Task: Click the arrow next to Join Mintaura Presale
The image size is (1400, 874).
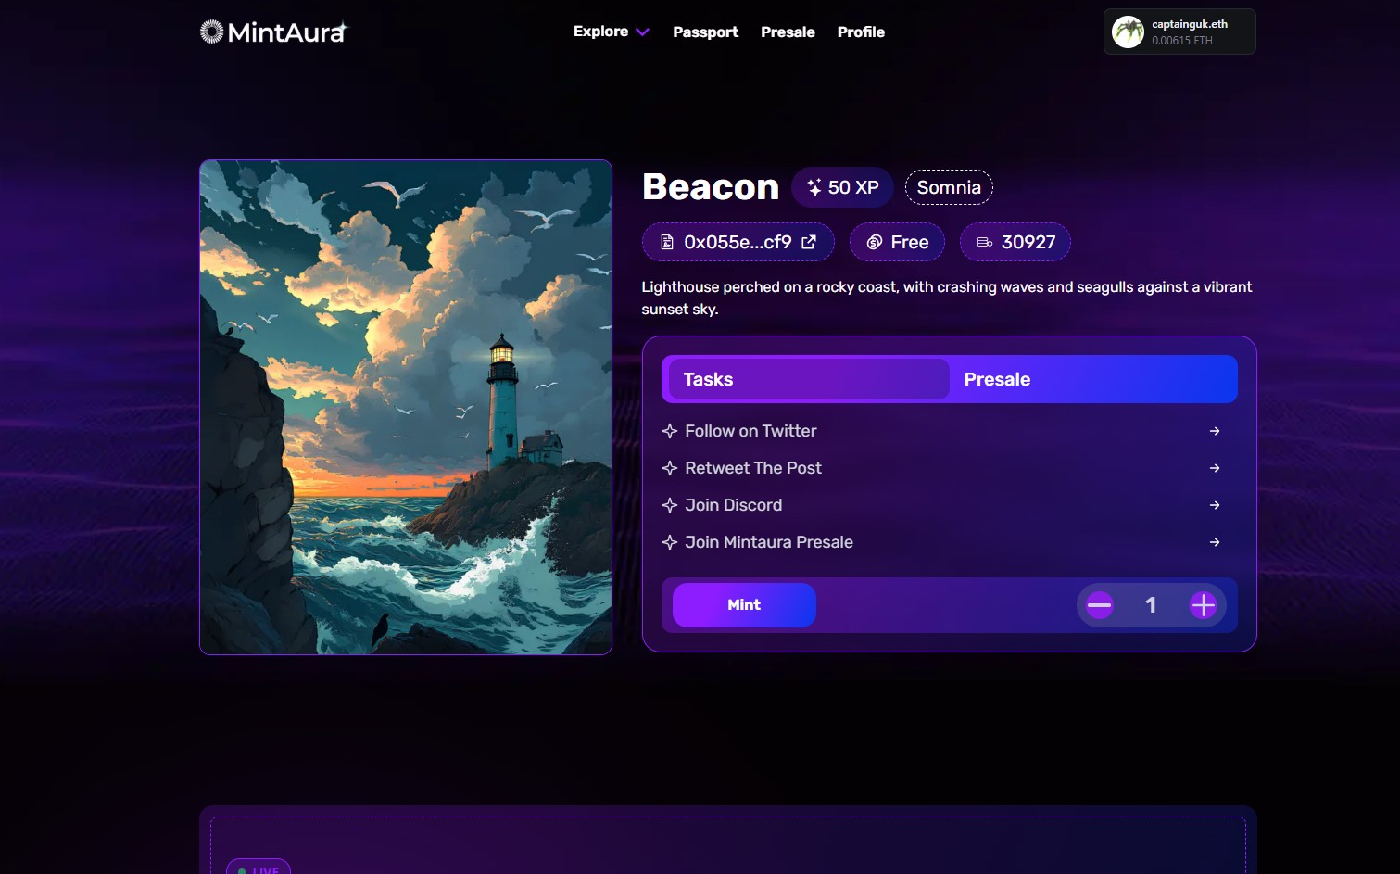Action: (1215, 542)
